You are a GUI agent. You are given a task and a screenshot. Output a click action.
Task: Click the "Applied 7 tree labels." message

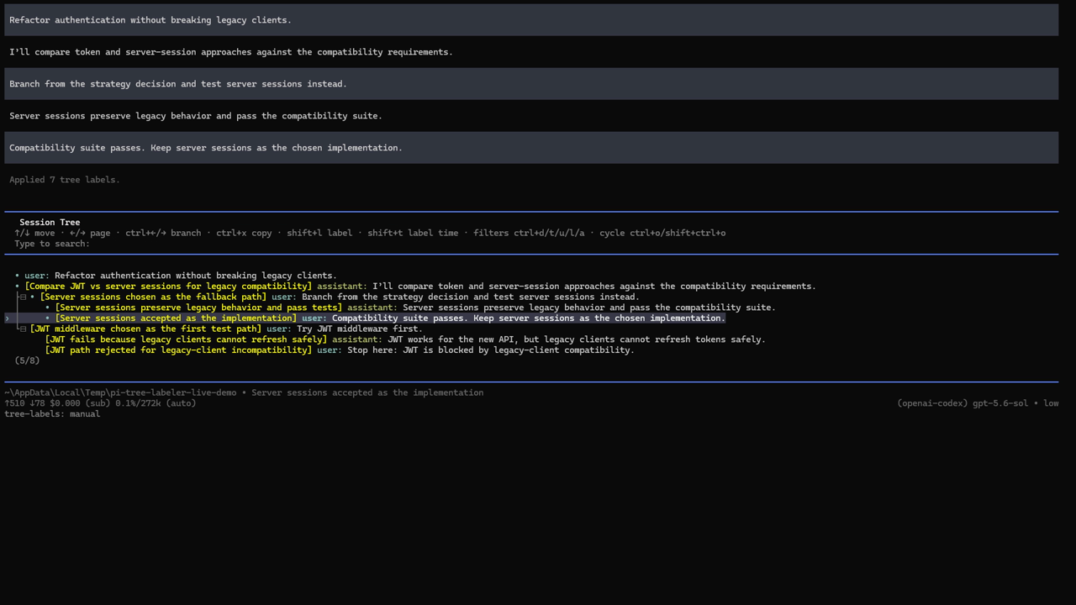click(65, 180)
